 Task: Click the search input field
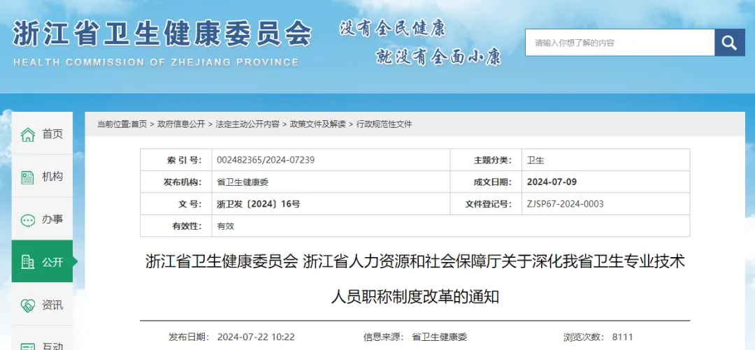pyautogui.click(x=619, y=43)
